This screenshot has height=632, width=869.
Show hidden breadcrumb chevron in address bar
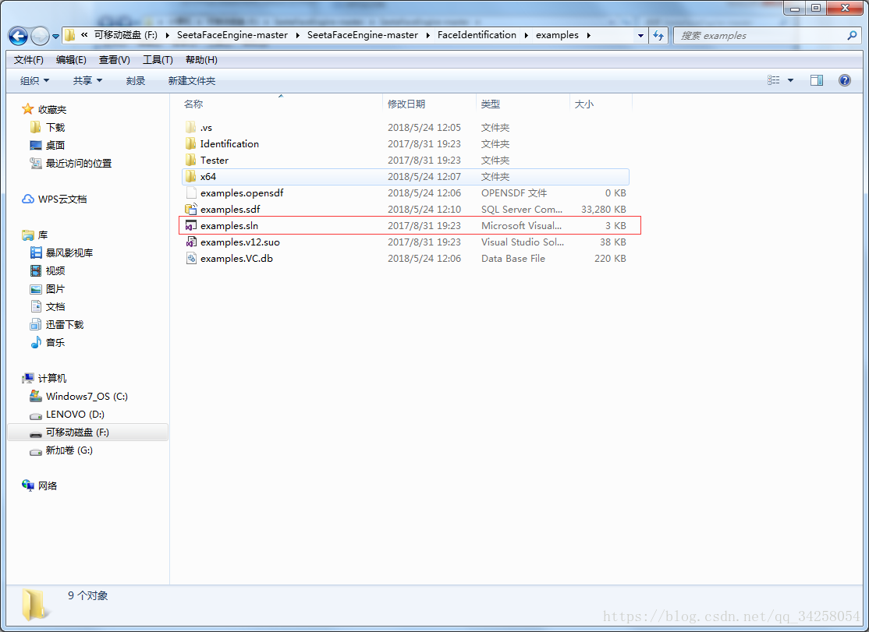[x=83, y=35]
